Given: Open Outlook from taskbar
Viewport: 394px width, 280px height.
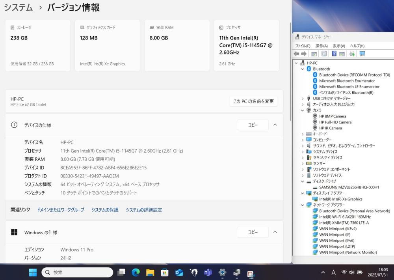Looking at the screenshot, I should [179, 272].
